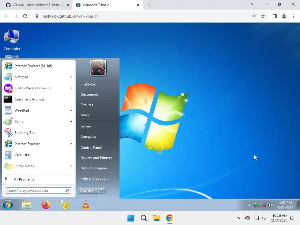Show hidden icons in Windows 11 tray
The image size is (300, 225).
click(x=238, y=218)
